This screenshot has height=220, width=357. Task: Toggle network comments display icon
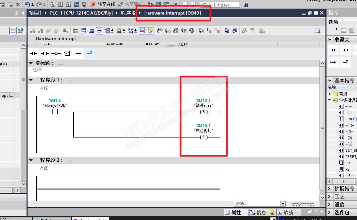click(142, 31)
